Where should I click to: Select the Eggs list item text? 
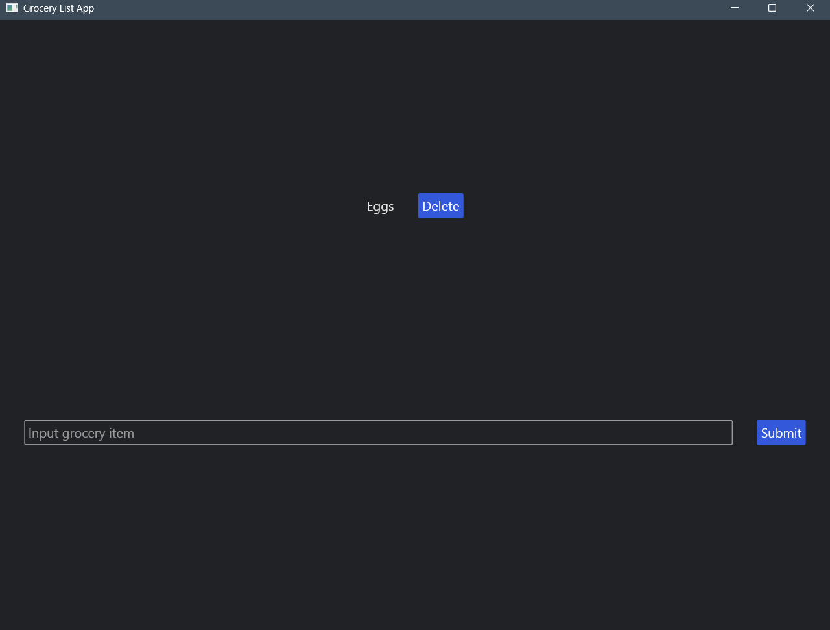[380, 206]
